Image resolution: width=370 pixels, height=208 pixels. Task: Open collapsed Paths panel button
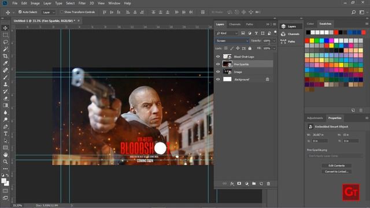coord(291,42)
